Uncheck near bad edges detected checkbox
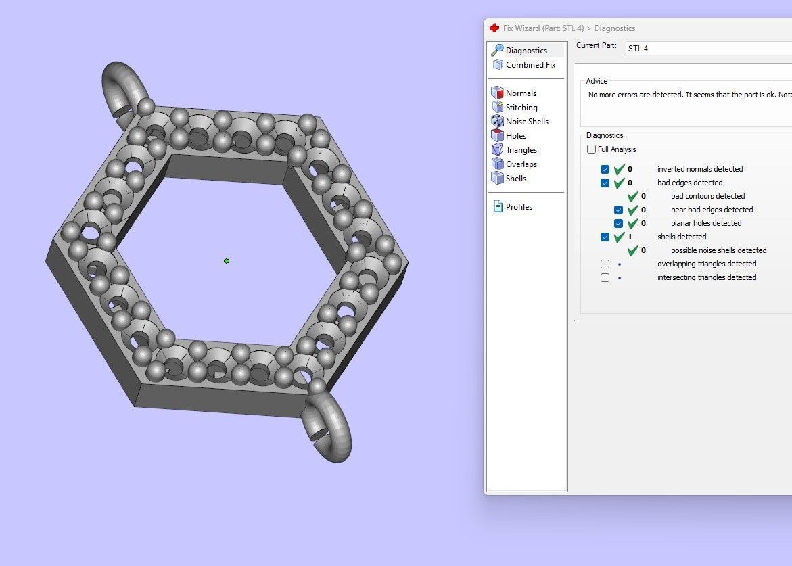 pyautogui.click(x=618, y=210)
